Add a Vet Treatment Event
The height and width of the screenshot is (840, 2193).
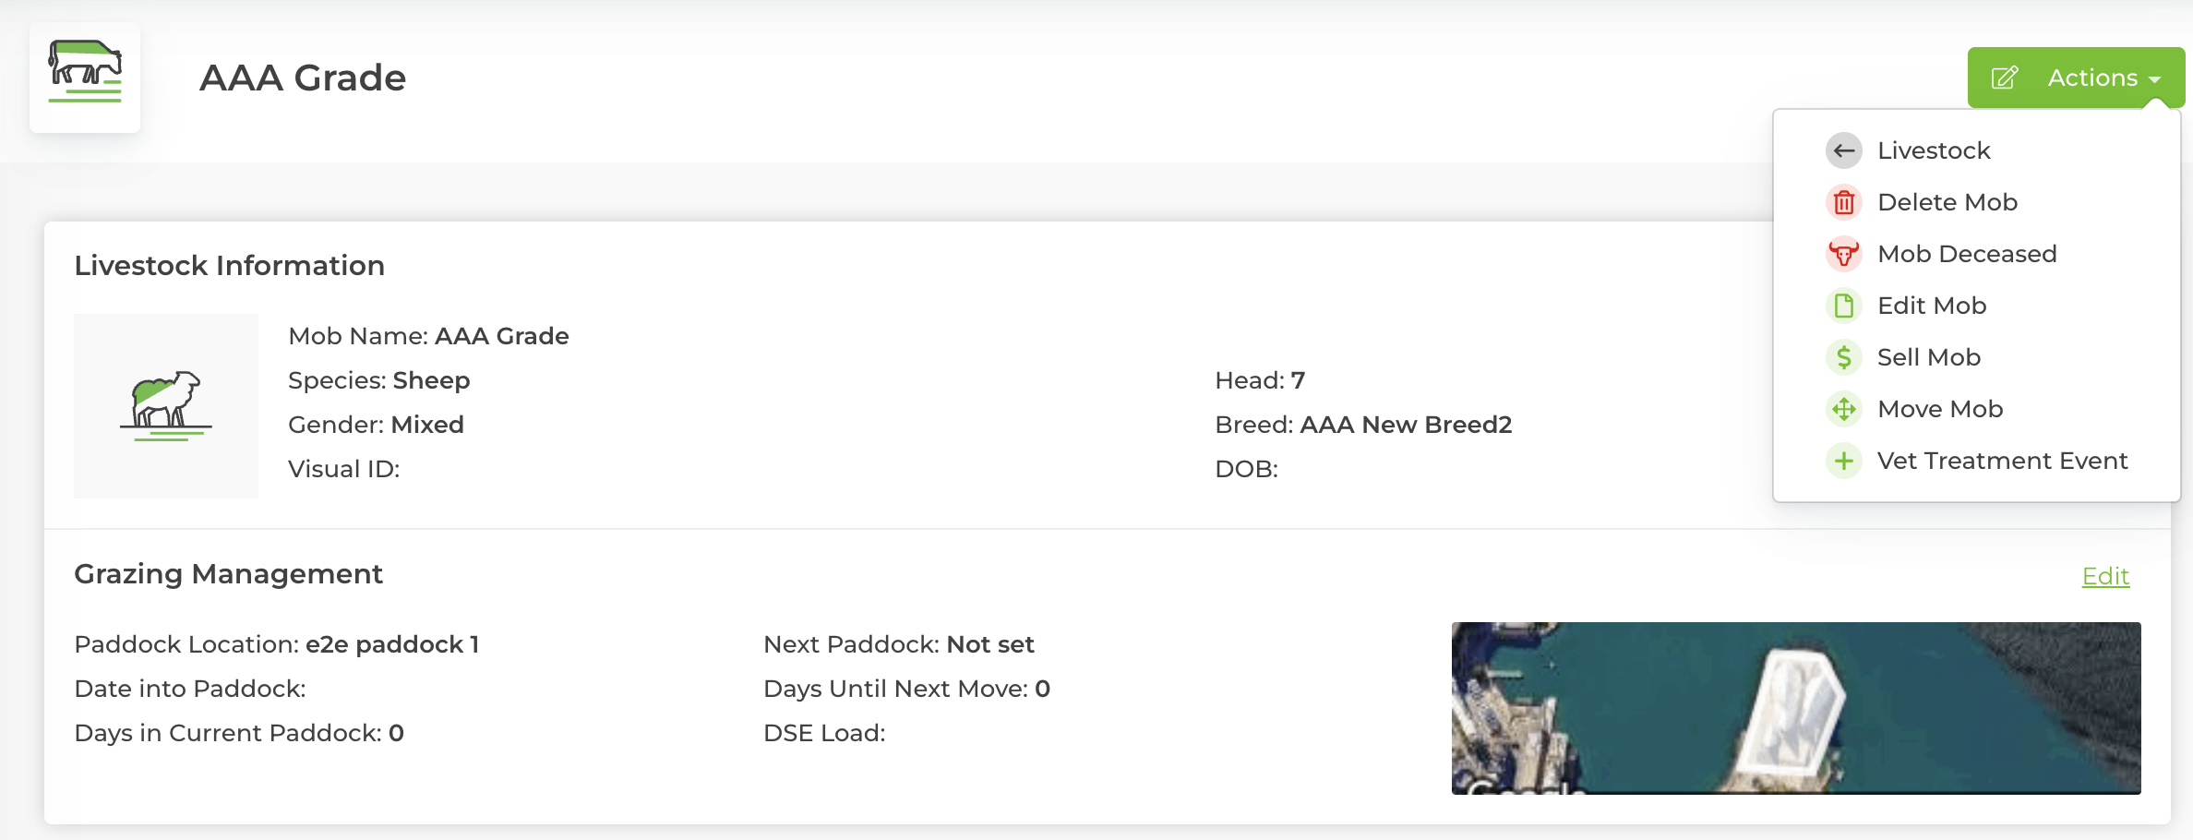(2002, 461)
